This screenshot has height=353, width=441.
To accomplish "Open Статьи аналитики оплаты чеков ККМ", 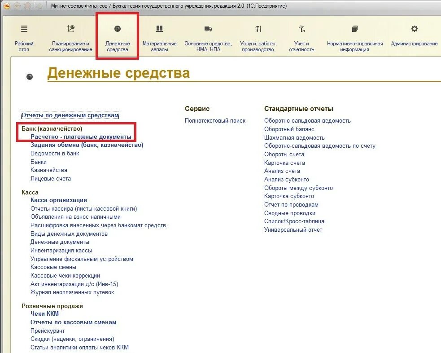I will 79,347.
